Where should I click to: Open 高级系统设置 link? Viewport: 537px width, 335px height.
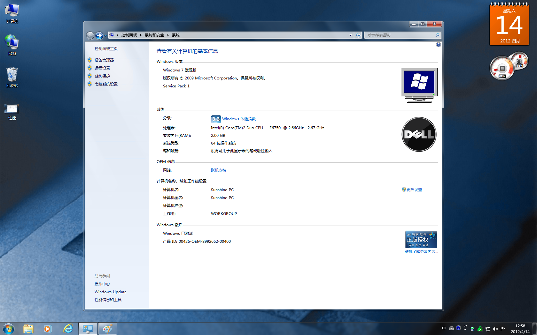[106, 84]
